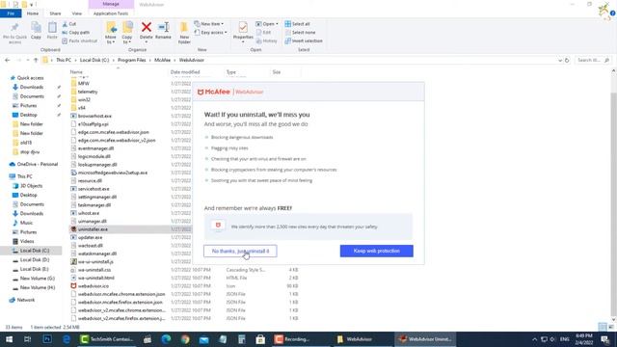Click the Manage contextual tab
The image size is (617, 347).
click(x=111, y=4)
